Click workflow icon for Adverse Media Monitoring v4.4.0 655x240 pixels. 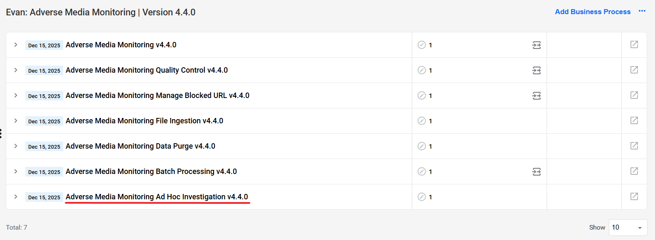537,45
